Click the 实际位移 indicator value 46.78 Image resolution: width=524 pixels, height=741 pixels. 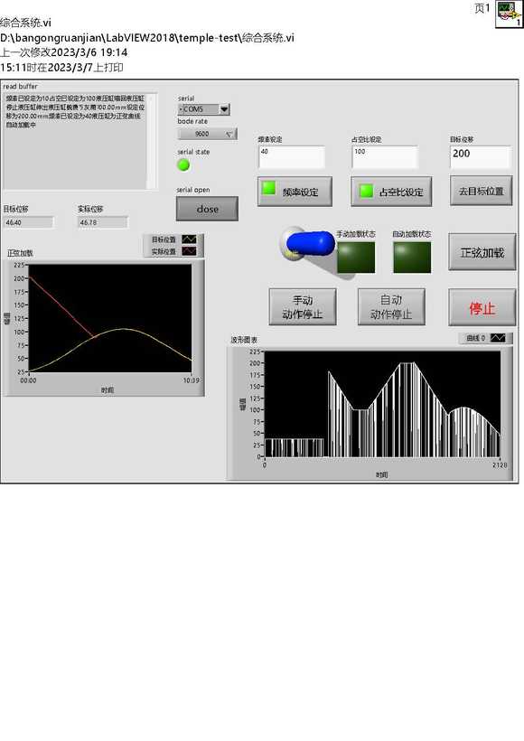(x=102, y=222)
